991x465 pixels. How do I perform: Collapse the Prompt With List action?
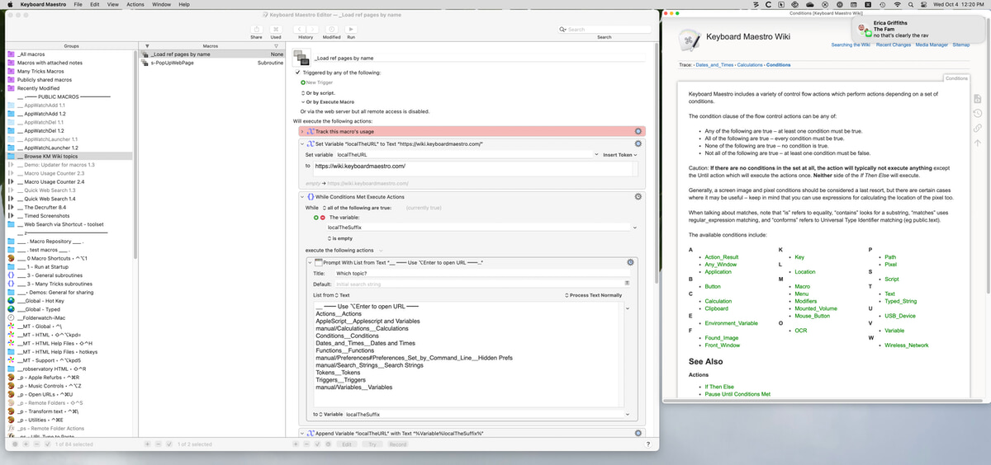(x=309, y=262)
